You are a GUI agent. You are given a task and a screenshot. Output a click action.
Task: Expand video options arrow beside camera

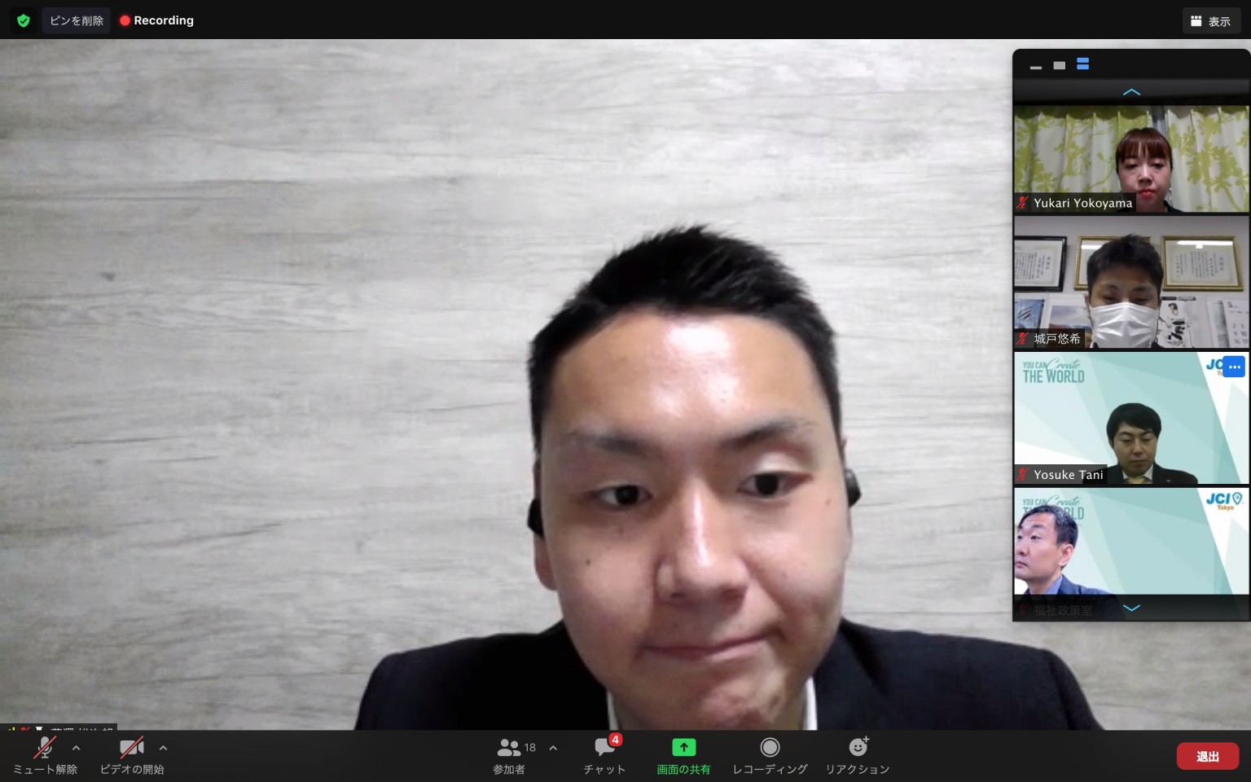tap(163, 748)
